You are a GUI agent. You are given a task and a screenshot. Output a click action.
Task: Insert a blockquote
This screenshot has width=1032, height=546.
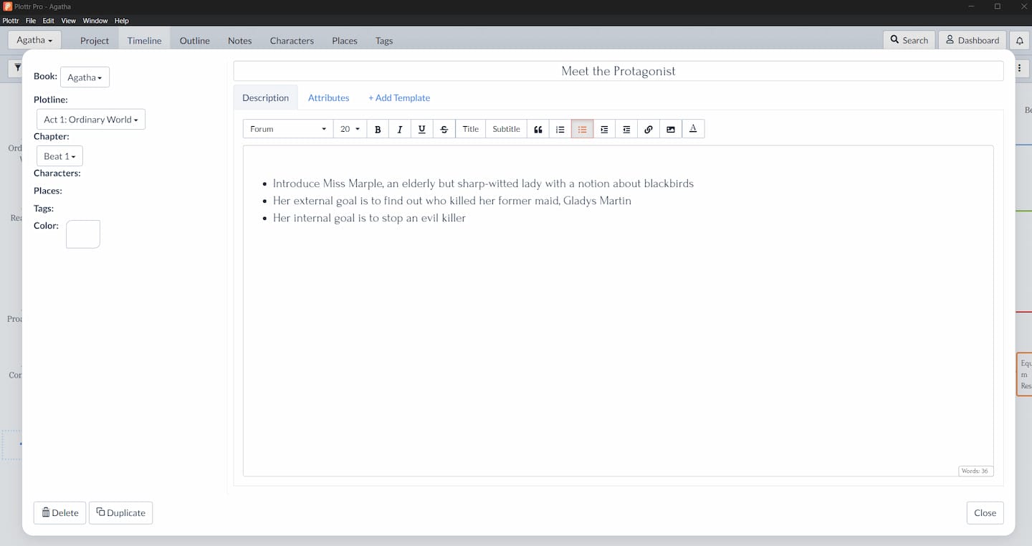(x=537, y=128)
